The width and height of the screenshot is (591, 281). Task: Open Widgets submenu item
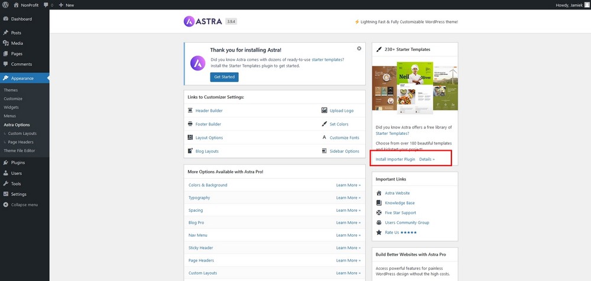point(11,108)
